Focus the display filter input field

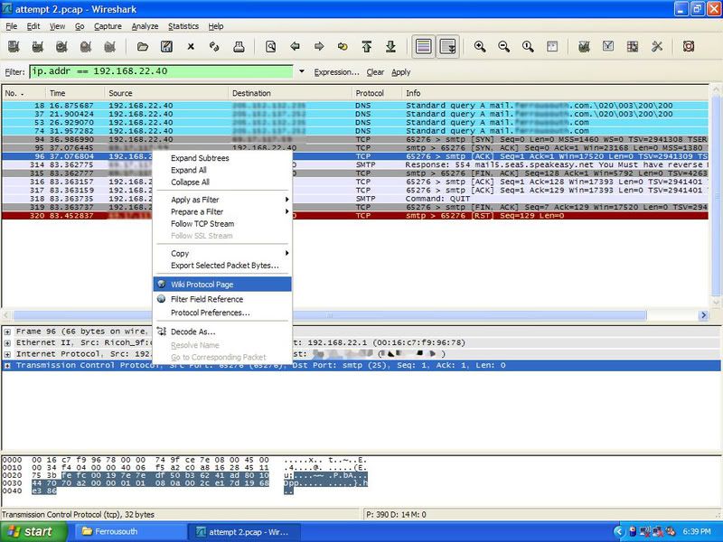pyautogui.click(x=162, y=71)
